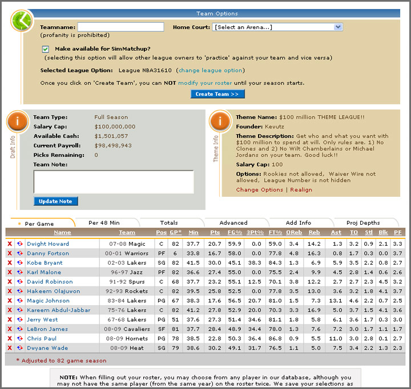Click the green clock Team Options icon
The width and height of the screenshot is (411, 389).
(x=22, y=21)
